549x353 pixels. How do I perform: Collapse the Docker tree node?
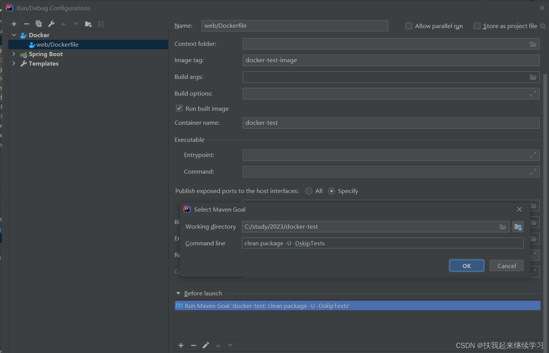pos(14,35)
